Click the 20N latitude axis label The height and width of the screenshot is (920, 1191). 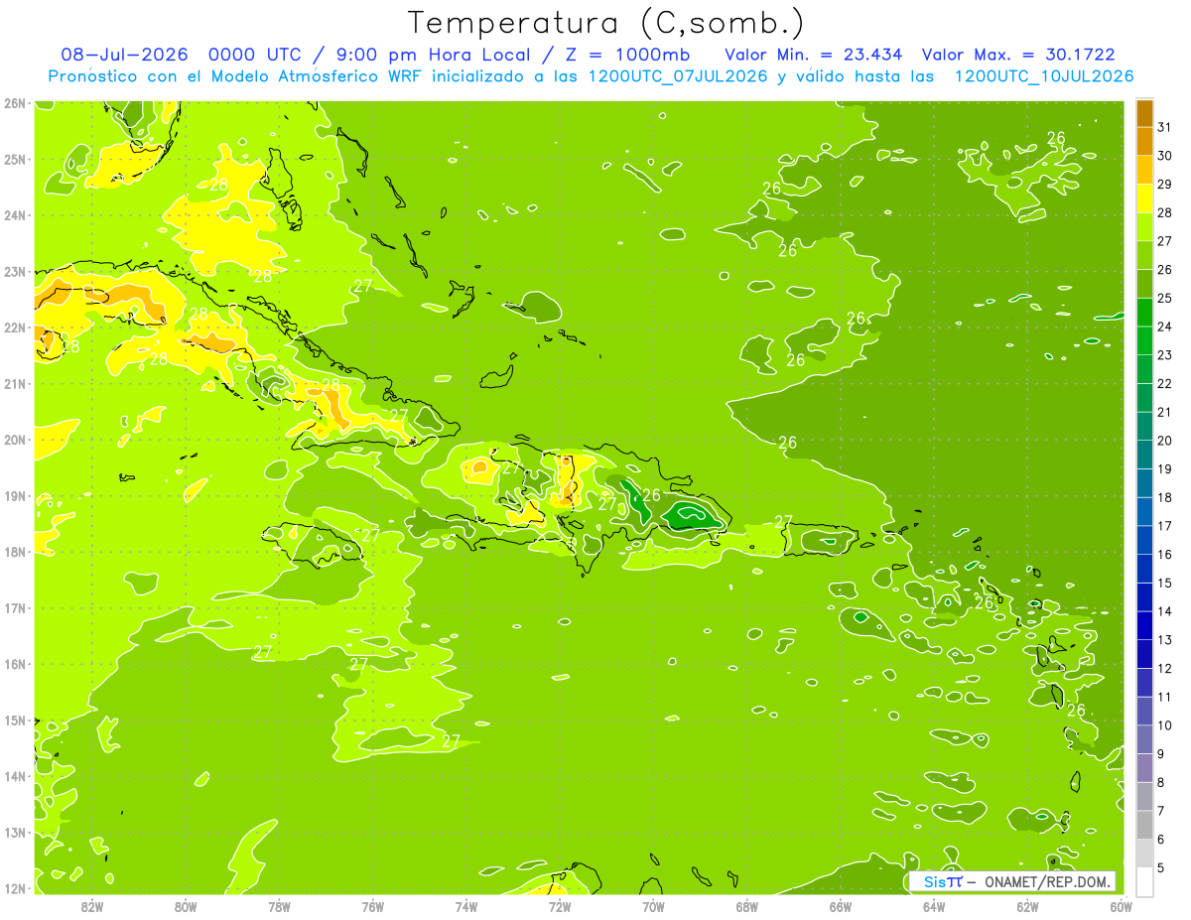(x=14, y=439)
